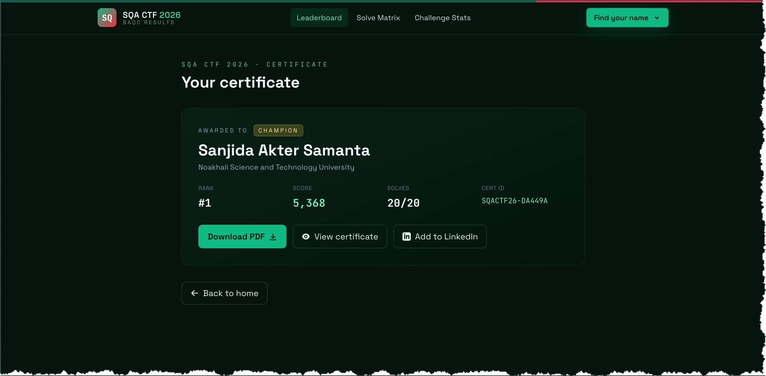Screen dimensions: 766x376
Task: Click the SOLVES label
Action: tap(398, 189)
